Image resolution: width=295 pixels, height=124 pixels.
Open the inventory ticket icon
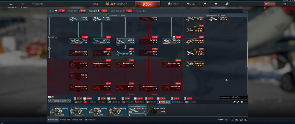[227, 4]
